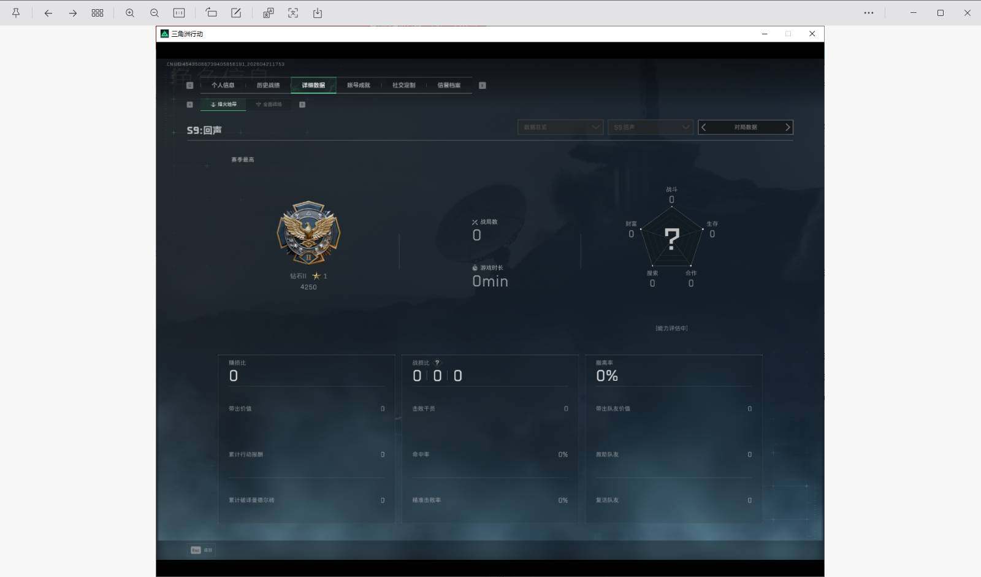Switch to the 历史战绩 tab
Screen dimensions: 981x577
coord(268,85)
